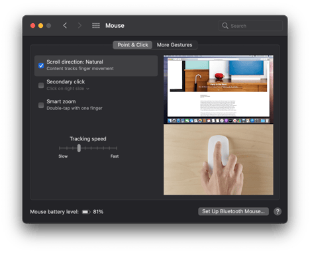310x253 pixels.
Task: Disable natural scroll direction checkbox
Action: tap(41, 66)
